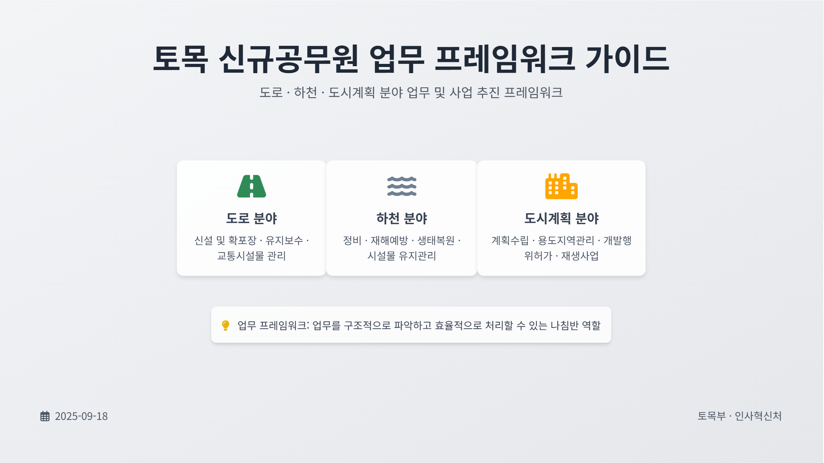Viewport: 824px width, 463px height.
Task: Click the date text 2025-09-18
Action: click(81, 416)
